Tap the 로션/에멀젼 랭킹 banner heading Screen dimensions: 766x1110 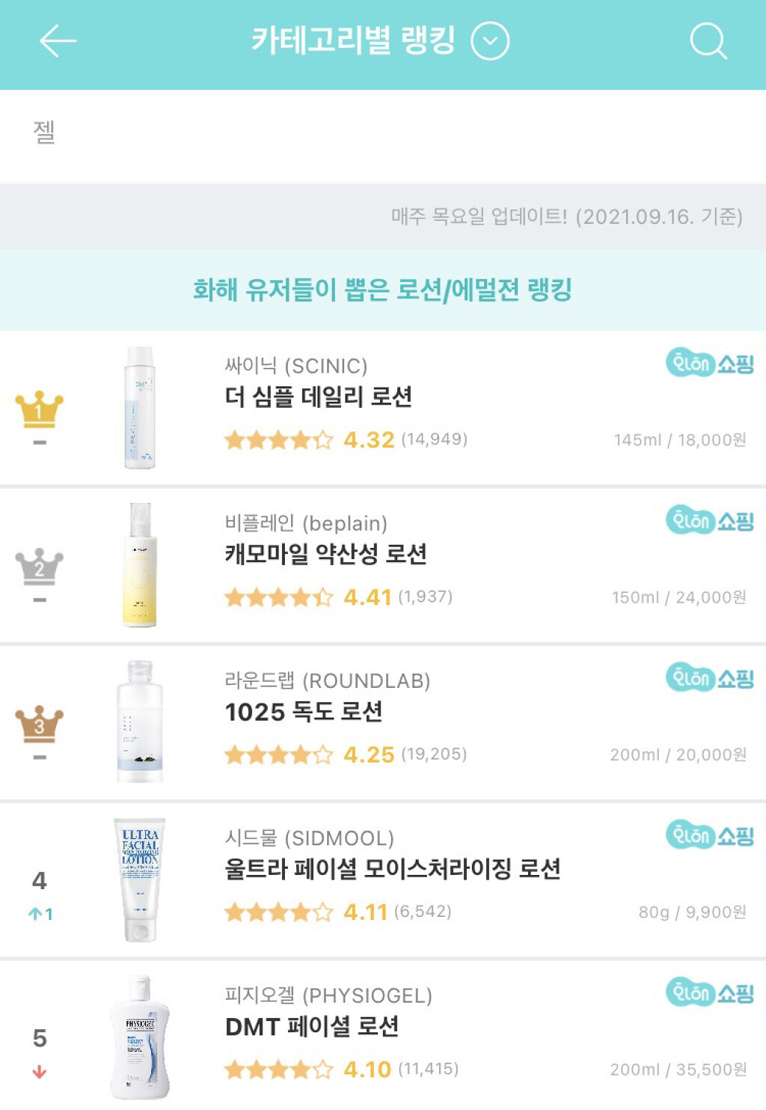382,290
